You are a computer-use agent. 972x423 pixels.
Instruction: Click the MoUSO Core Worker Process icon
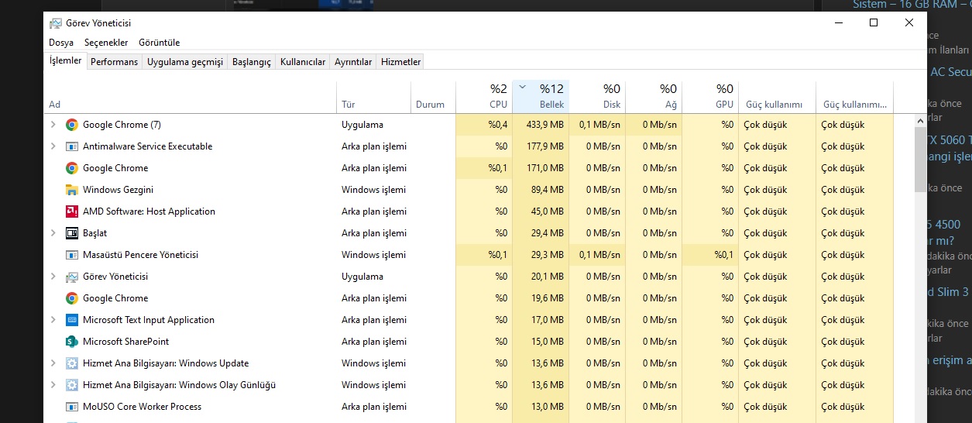pyautogui.click(x=72, y=407)
